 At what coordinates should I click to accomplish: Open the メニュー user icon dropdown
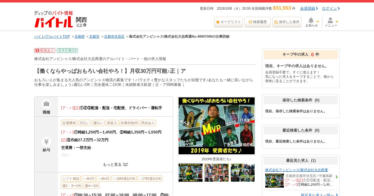pyautogui.click(x=331, y=22)
